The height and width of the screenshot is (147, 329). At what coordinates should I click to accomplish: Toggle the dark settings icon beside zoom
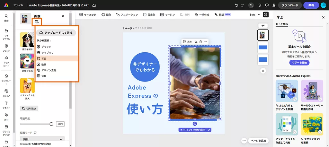(266, 15)
